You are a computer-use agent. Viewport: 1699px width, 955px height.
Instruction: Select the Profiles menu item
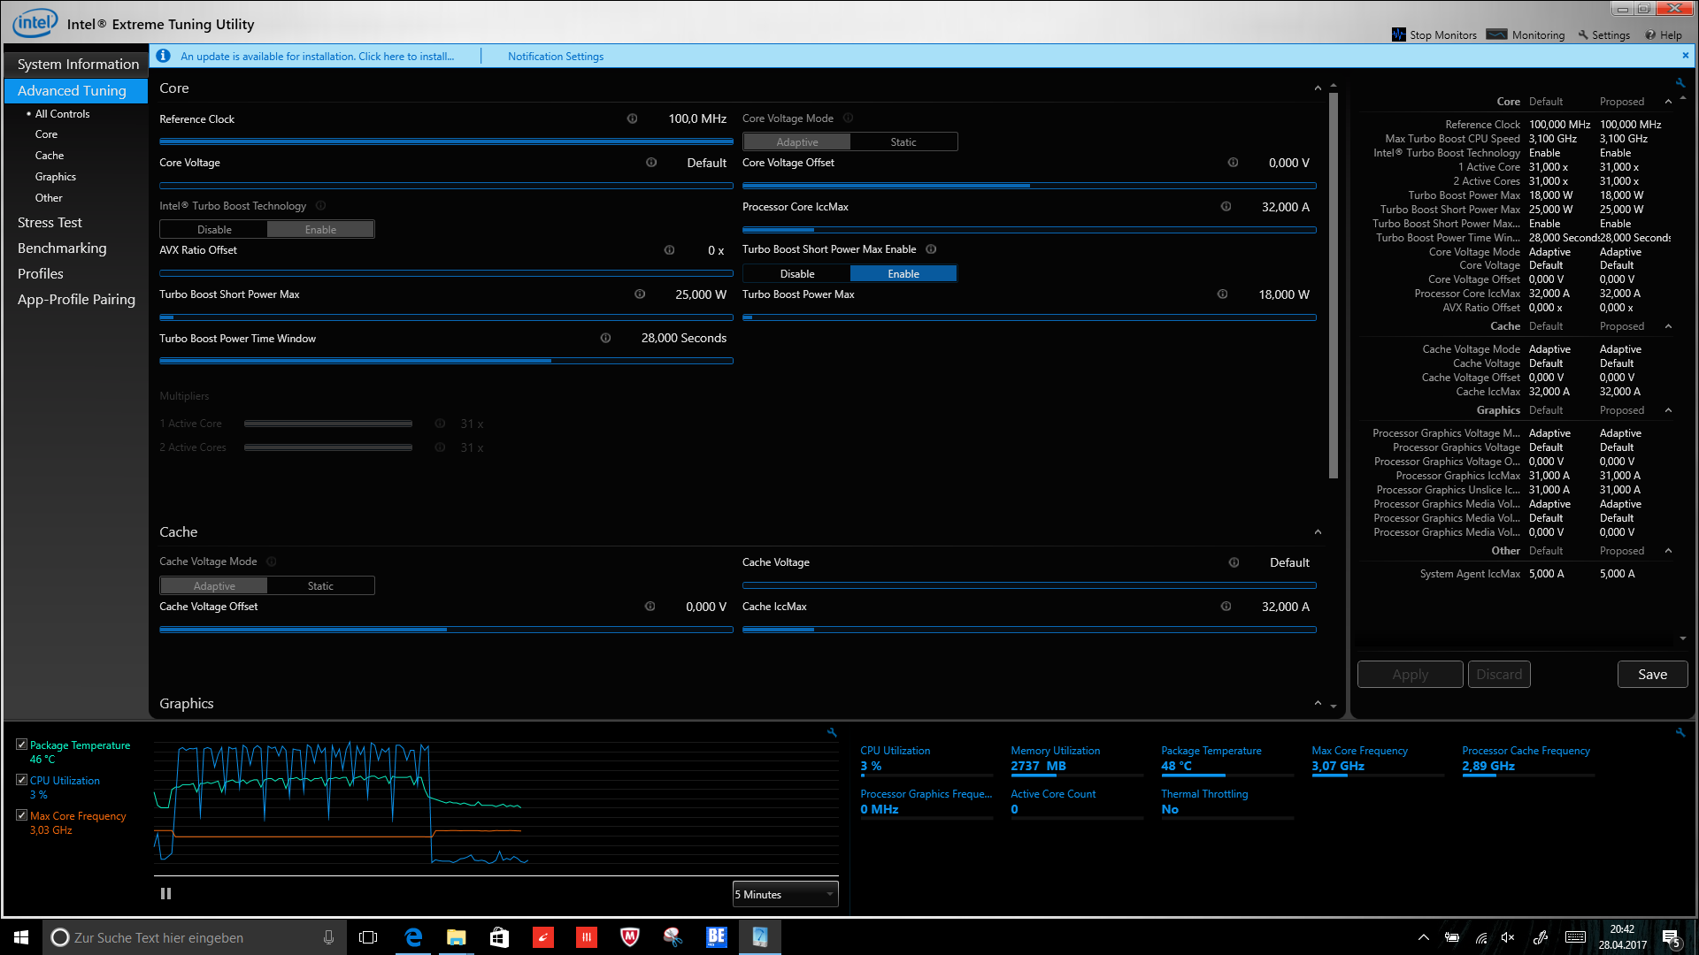tap(41, 274)
